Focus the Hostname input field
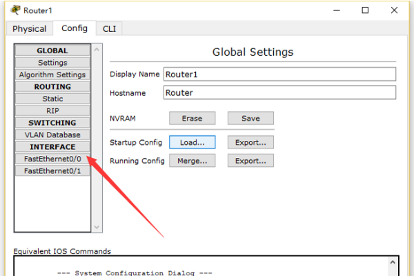414x276 pixels. pyautogui.click(x=279, y=92)
